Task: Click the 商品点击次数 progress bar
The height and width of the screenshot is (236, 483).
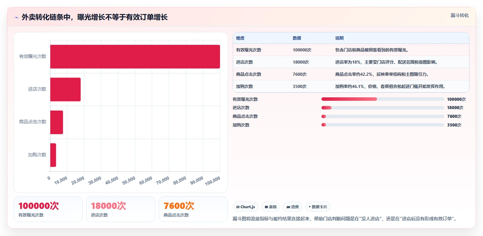Action: tap(383, 116)
